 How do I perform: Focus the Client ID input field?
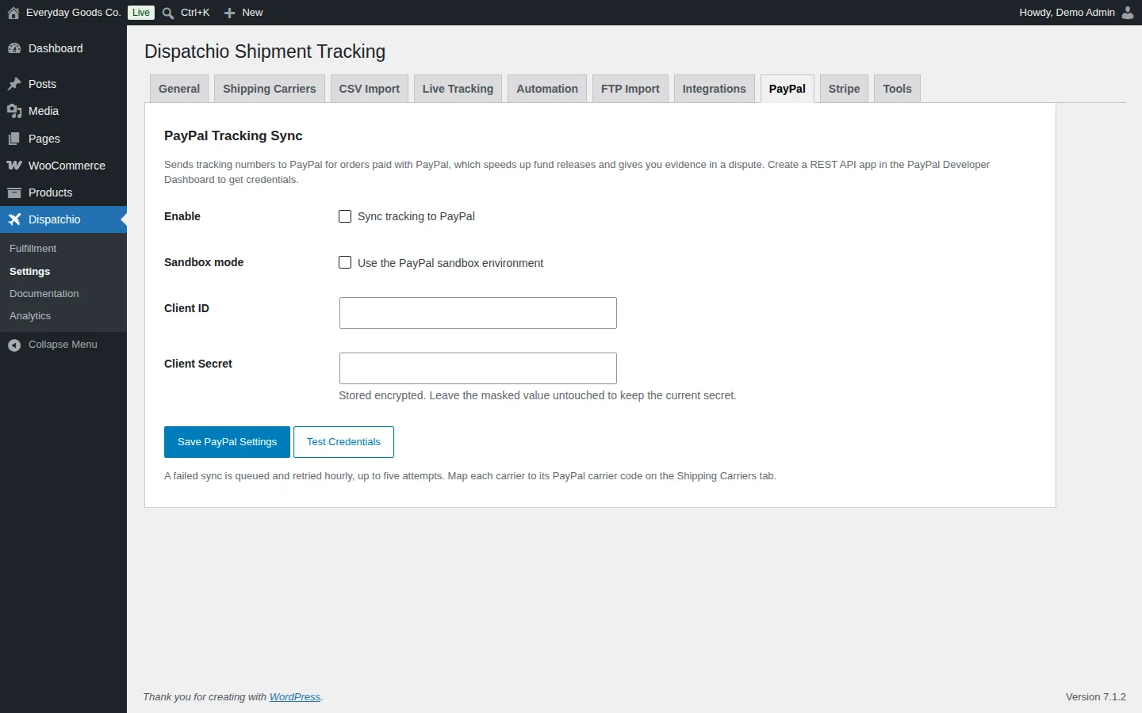(x=478, y=313)
